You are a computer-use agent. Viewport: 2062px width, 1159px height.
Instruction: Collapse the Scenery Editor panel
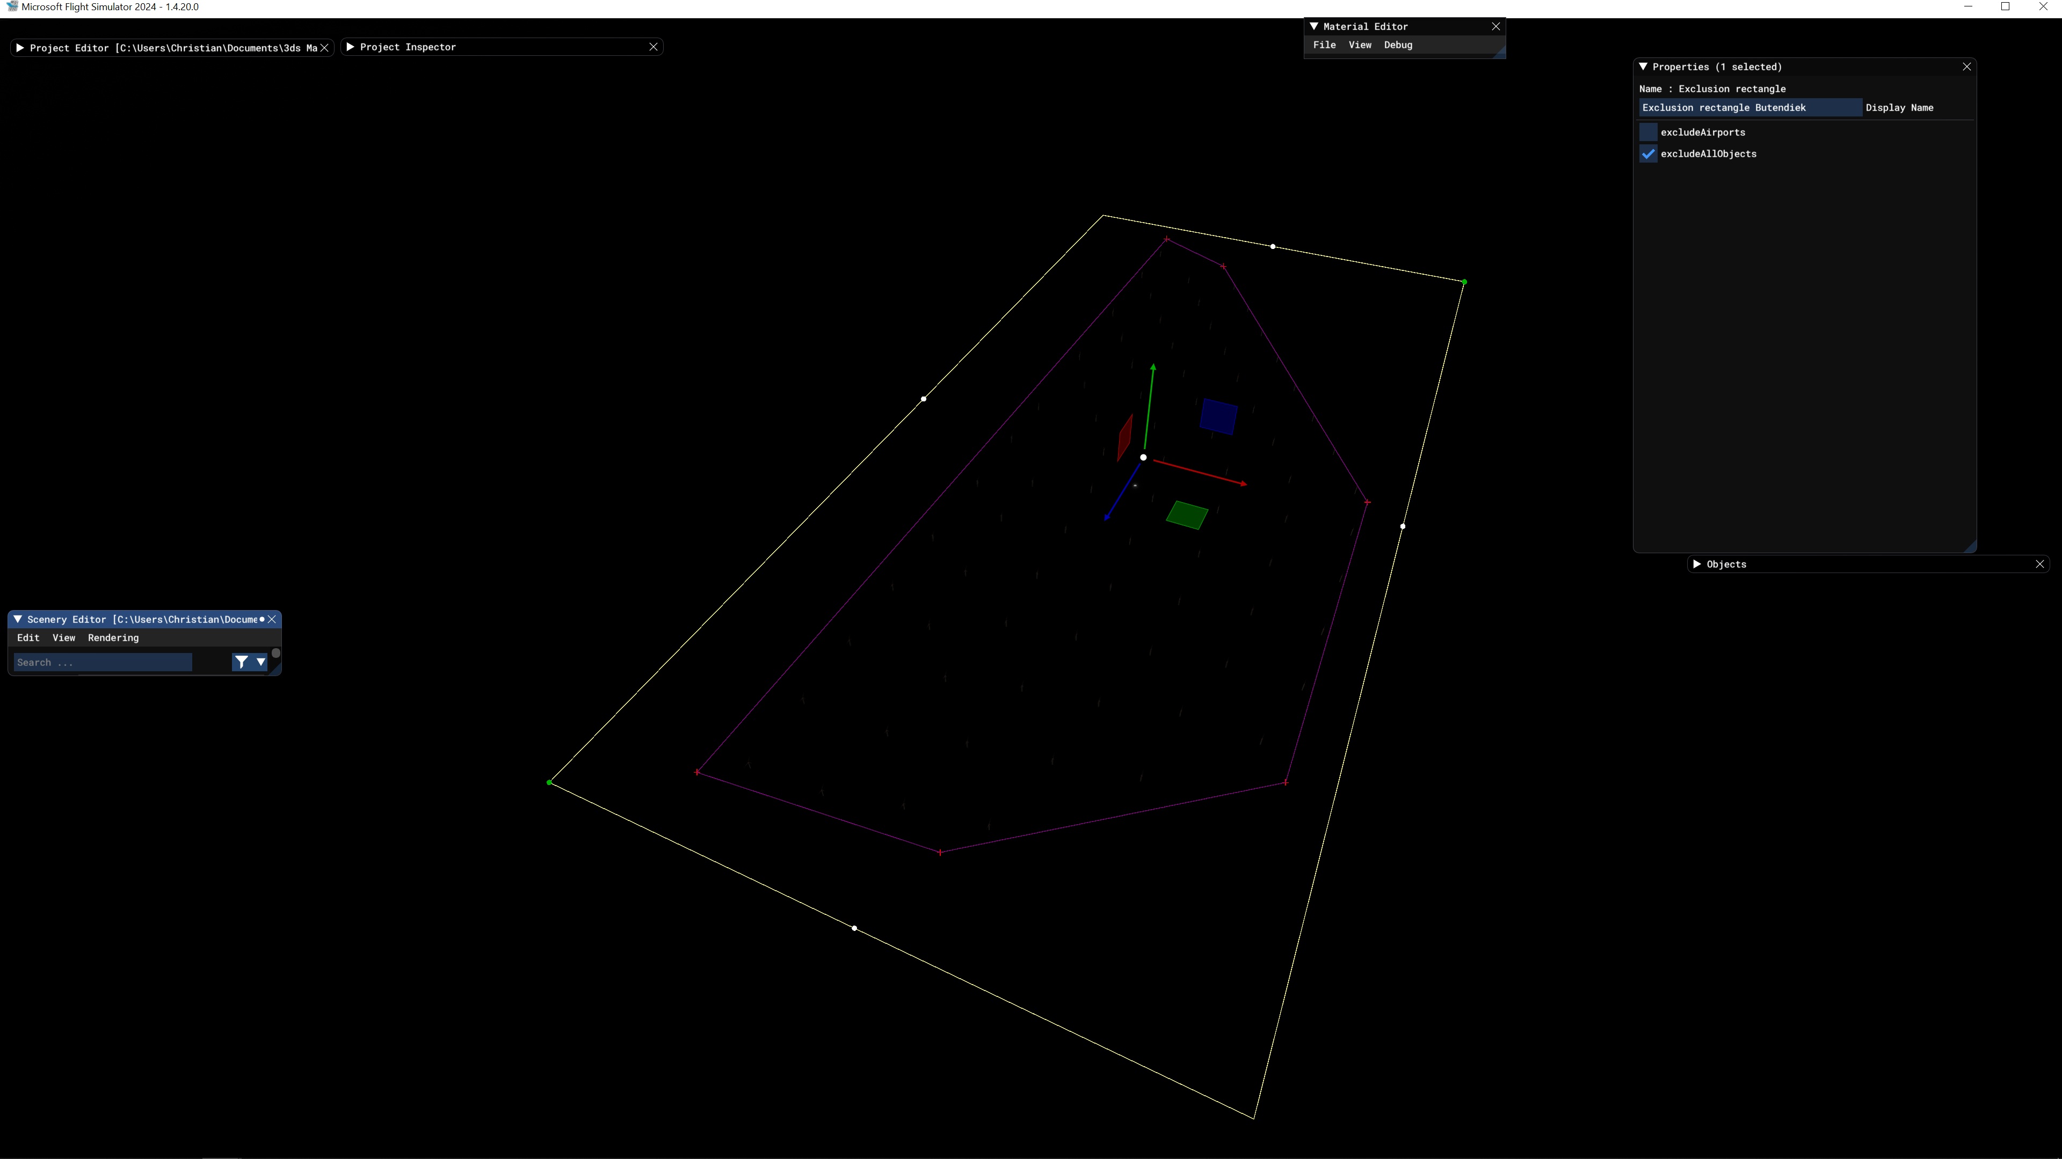[x=18, y=620]
